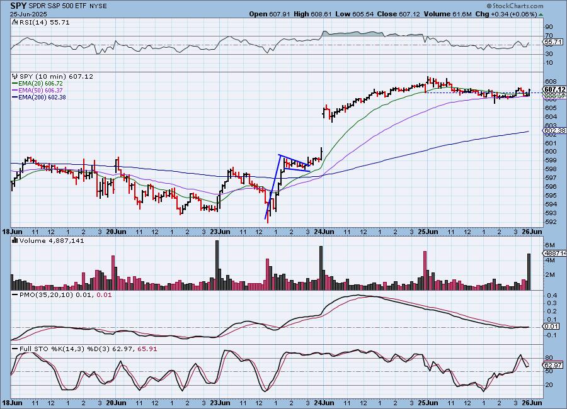Click the 592 level on the price axis
This screenshot has width=567, height=409.
[x=550, y=222]
